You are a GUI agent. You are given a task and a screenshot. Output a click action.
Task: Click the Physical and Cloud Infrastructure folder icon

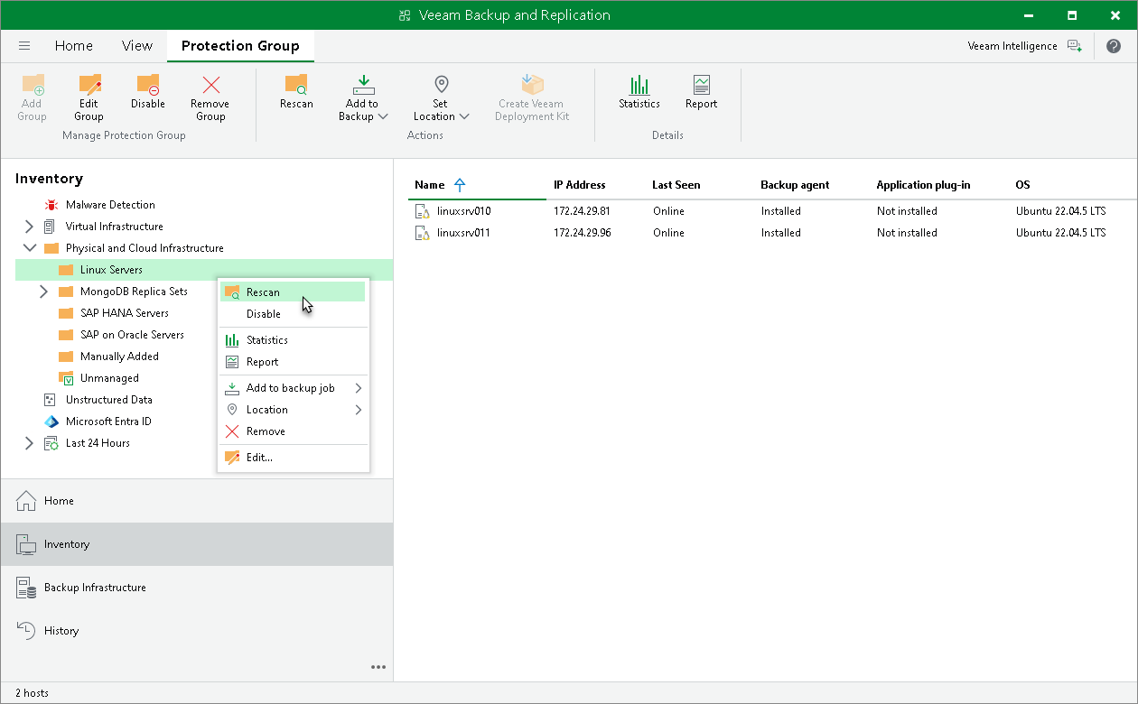[51, 248]
